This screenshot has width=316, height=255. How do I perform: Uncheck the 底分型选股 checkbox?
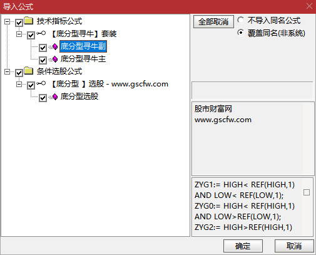point(43,98)
